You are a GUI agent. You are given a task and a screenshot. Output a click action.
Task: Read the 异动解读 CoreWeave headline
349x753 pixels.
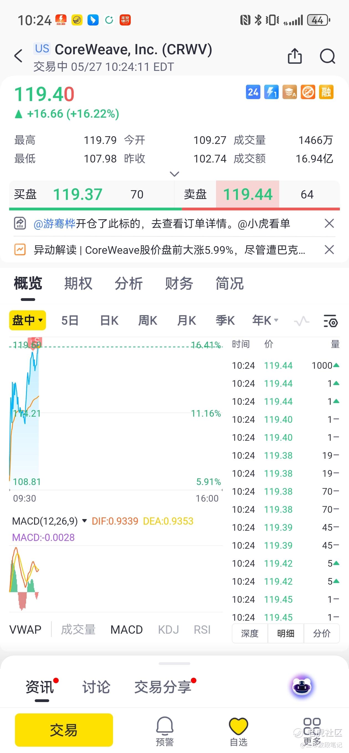(x=170, y=250)
